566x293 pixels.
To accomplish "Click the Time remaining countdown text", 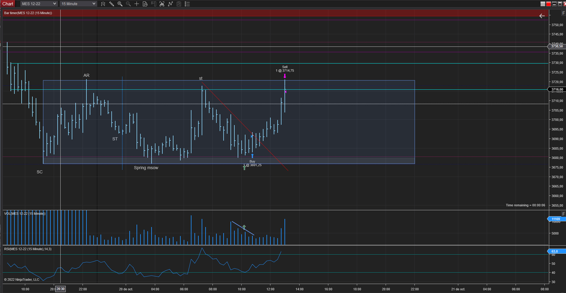I will pyautogui.click(x=525, y=205).
